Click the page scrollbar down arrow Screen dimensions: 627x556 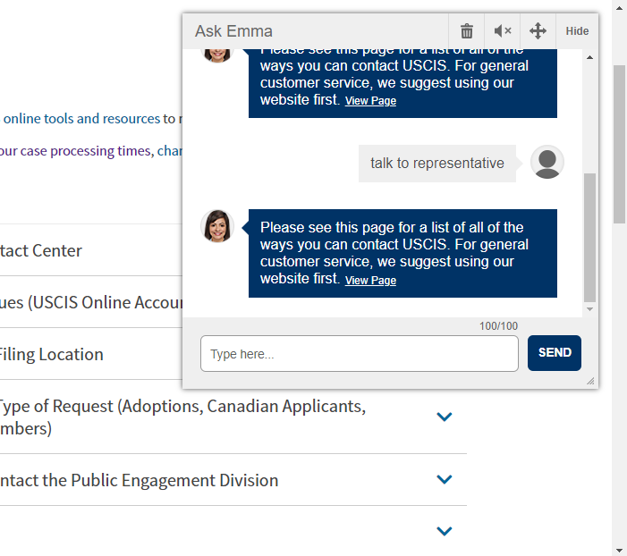(x=619, y=548)
